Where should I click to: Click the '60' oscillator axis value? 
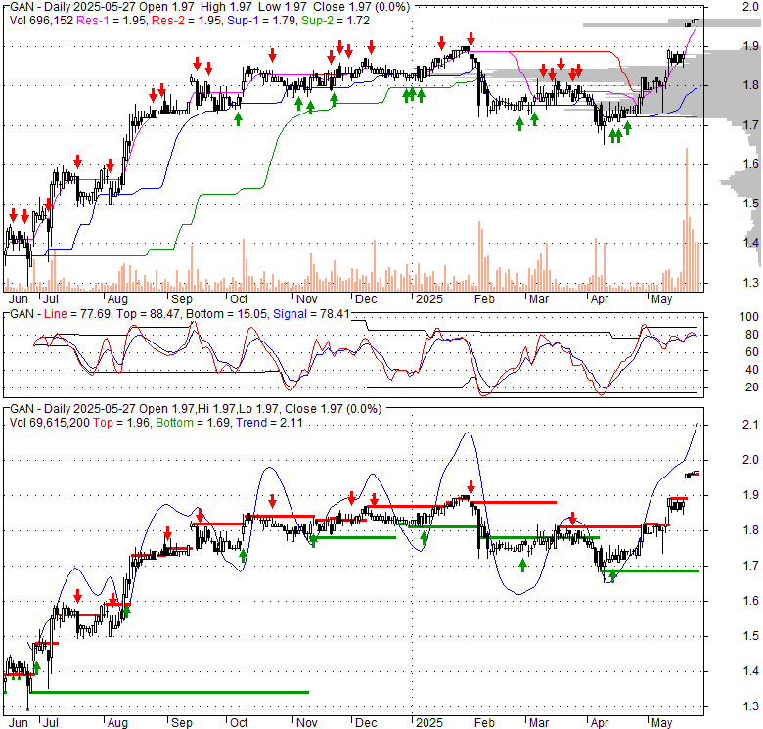(x=752, y=352)
